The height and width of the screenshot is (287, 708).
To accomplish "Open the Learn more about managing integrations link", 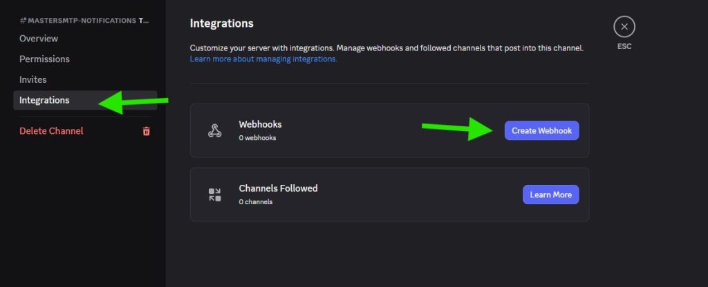I will pyautogui.click(x=263, y=59).
